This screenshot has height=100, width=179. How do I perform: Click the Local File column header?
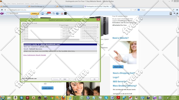(88, 25)
